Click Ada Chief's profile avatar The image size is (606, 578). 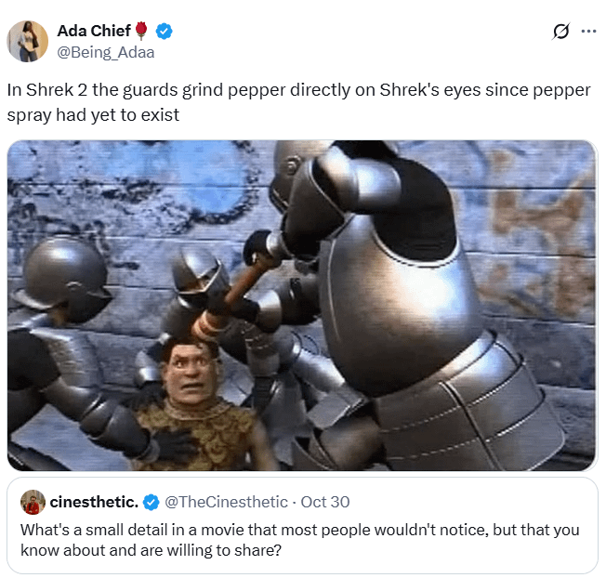[x=28, y=41]
